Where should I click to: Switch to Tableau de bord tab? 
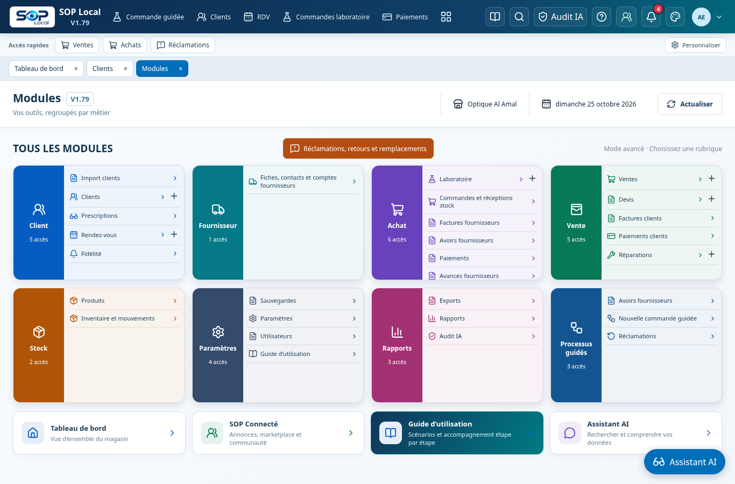39,69
